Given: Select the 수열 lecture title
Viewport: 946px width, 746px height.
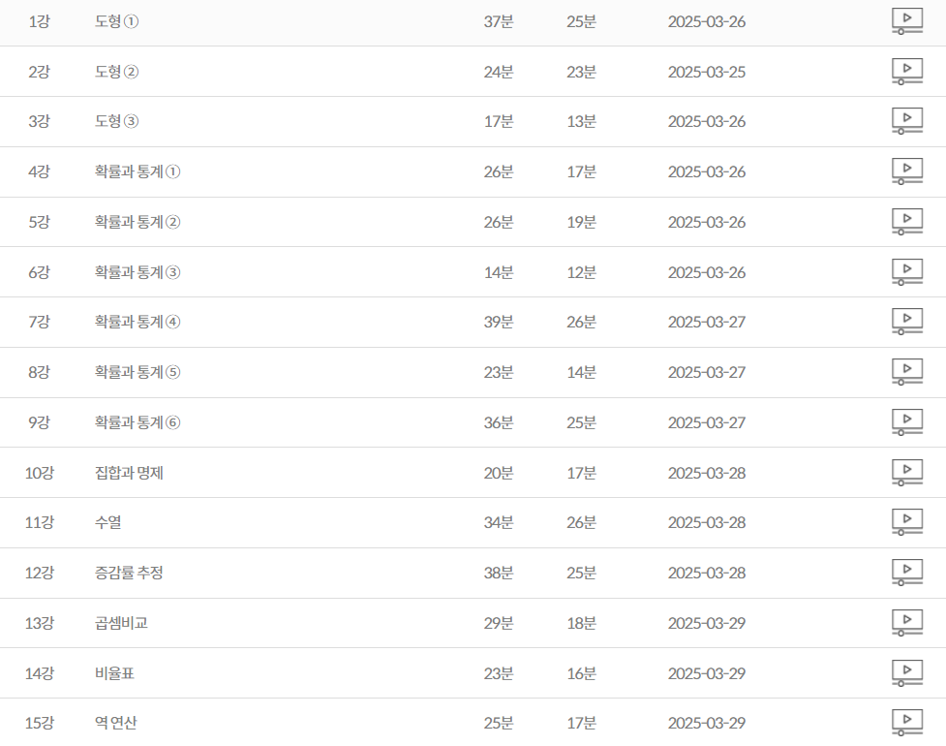Looking at the screenshot, I should [107, 523].
